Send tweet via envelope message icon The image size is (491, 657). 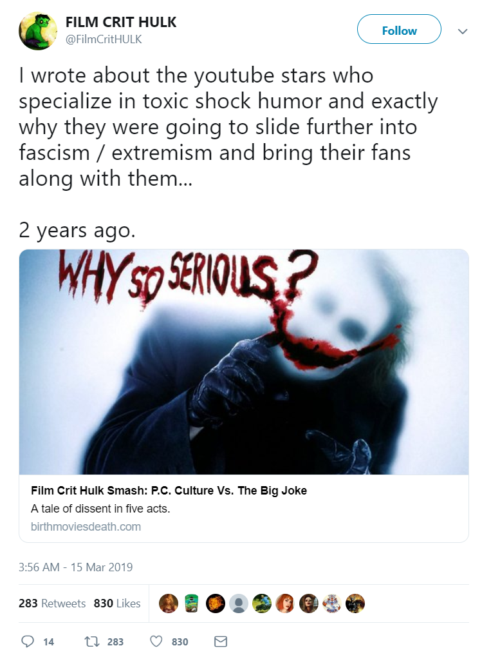click(x=221, y=642)
